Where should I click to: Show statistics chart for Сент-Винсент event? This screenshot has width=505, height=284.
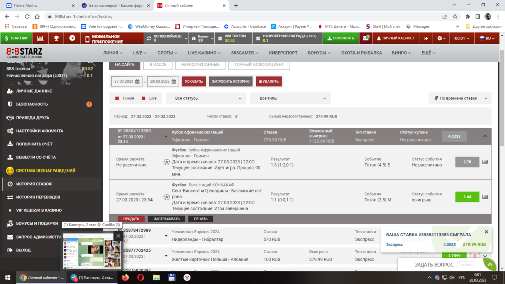click(485, 197)
